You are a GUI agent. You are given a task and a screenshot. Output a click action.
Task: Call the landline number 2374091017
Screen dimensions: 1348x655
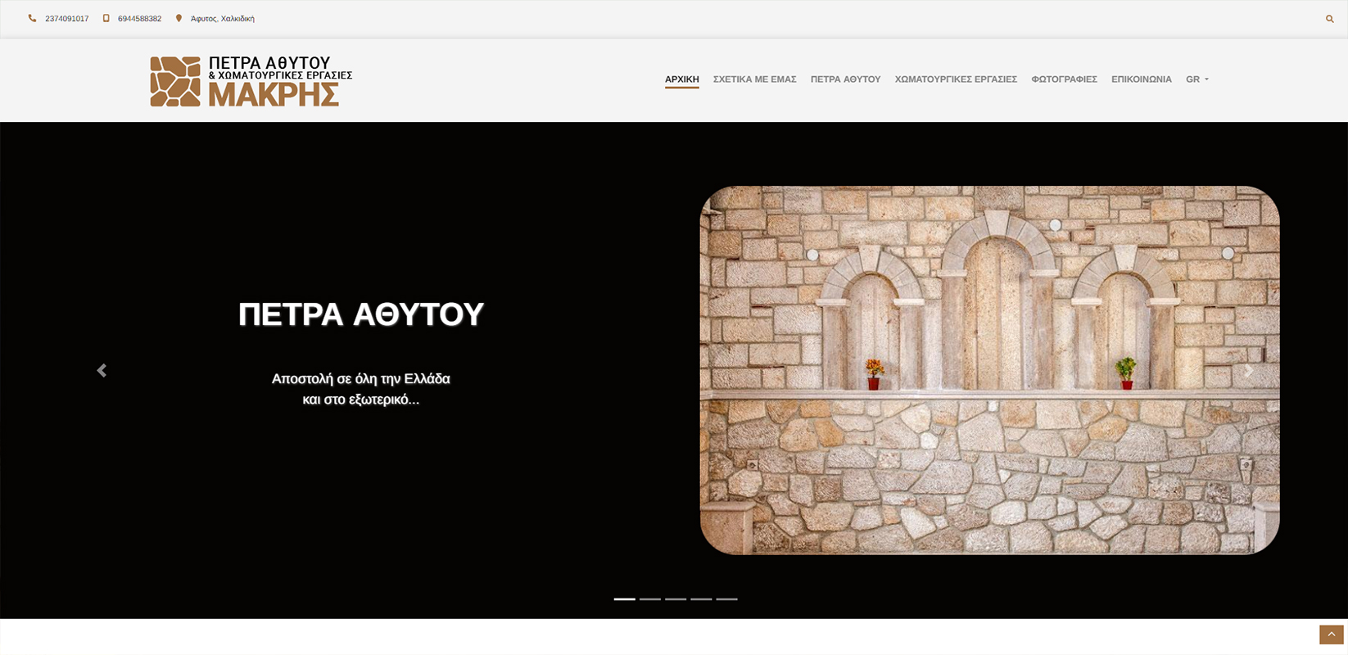[x=67, y=19]
